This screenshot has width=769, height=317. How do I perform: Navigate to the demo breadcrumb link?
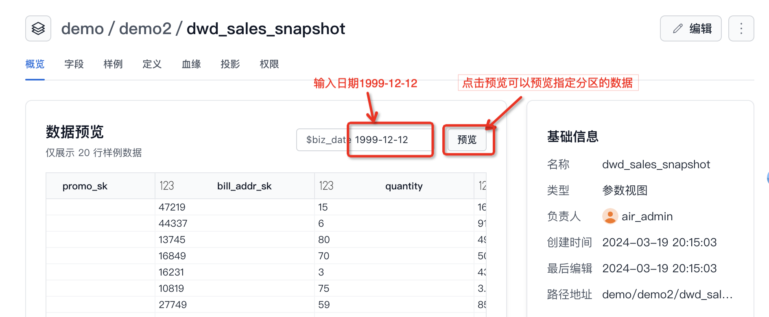coord(83,29)
